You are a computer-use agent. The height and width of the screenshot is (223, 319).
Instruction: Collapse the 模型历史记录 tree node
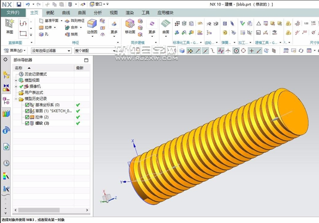click(16, 99)
